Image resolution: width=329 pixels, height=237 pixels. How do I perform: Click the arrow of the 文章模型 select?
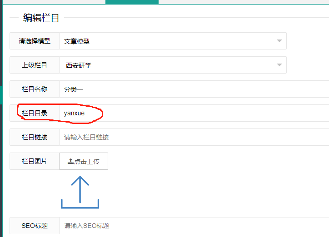(279, 41)
